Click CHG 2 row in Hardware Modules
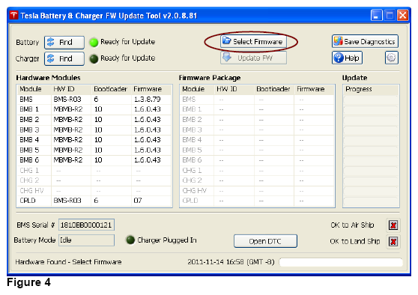418x295 pixels. click(x=94, y=180)
